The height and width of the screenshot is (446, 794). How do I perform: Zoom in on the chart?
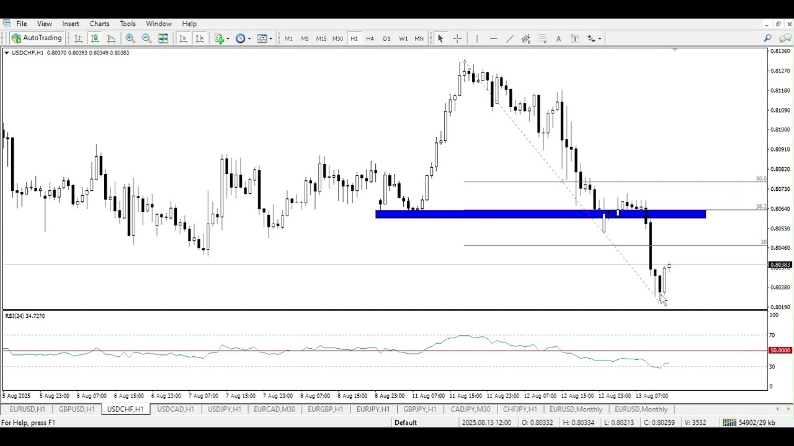130,38
